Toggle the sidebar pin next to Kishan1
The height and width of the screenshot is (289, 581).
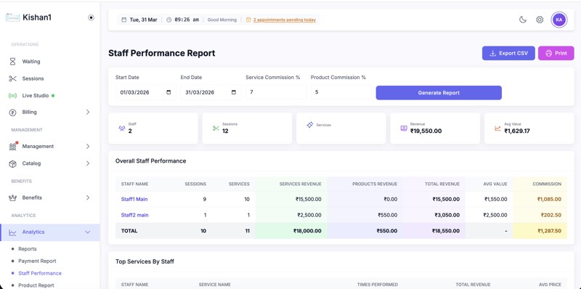[x=92, y=17]
